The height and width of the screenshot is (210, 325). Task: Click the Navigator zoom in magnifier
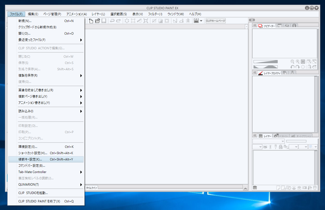coord(298,62)
